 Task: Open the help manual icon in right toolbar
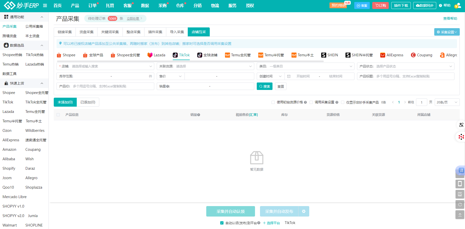[460, 194]
